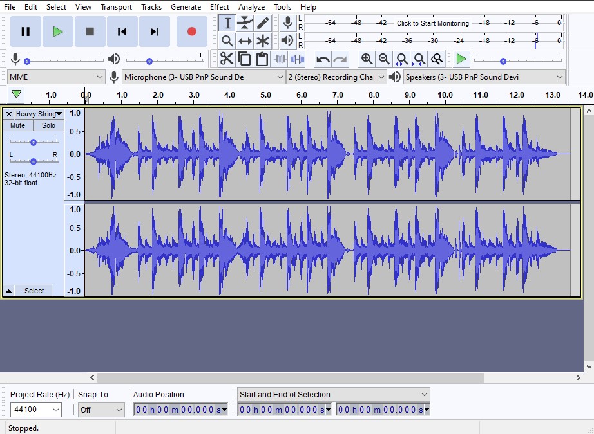Toggle Solo on Heavy String track
This screenshot has width=594, height=434.
48,125
